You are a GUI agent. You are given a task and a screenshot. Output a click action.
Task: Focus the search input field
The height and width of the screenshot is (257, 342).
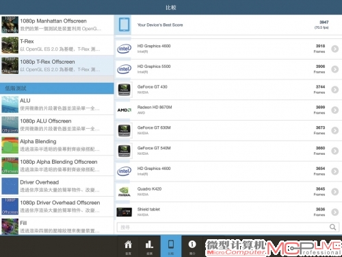click(x=228, y=228)
